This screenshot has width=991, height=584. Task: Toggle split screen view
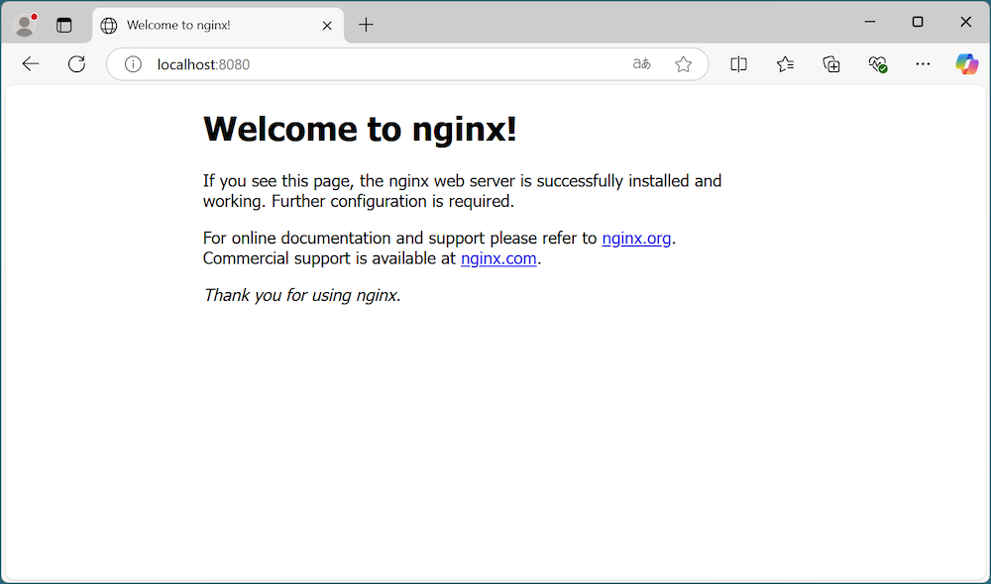point(738,63)
